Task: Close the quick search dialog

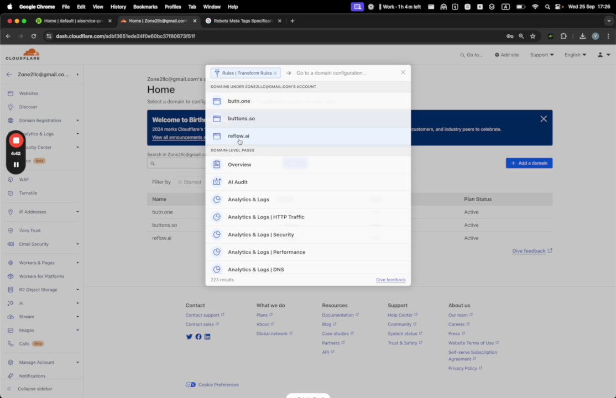Action: [x=403, y=72]
